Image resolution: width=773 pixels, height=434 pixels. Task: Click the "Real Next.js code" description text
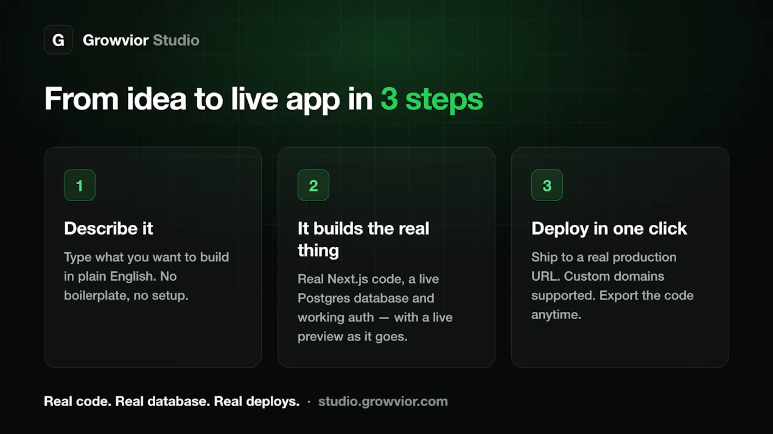pos(375,308)
